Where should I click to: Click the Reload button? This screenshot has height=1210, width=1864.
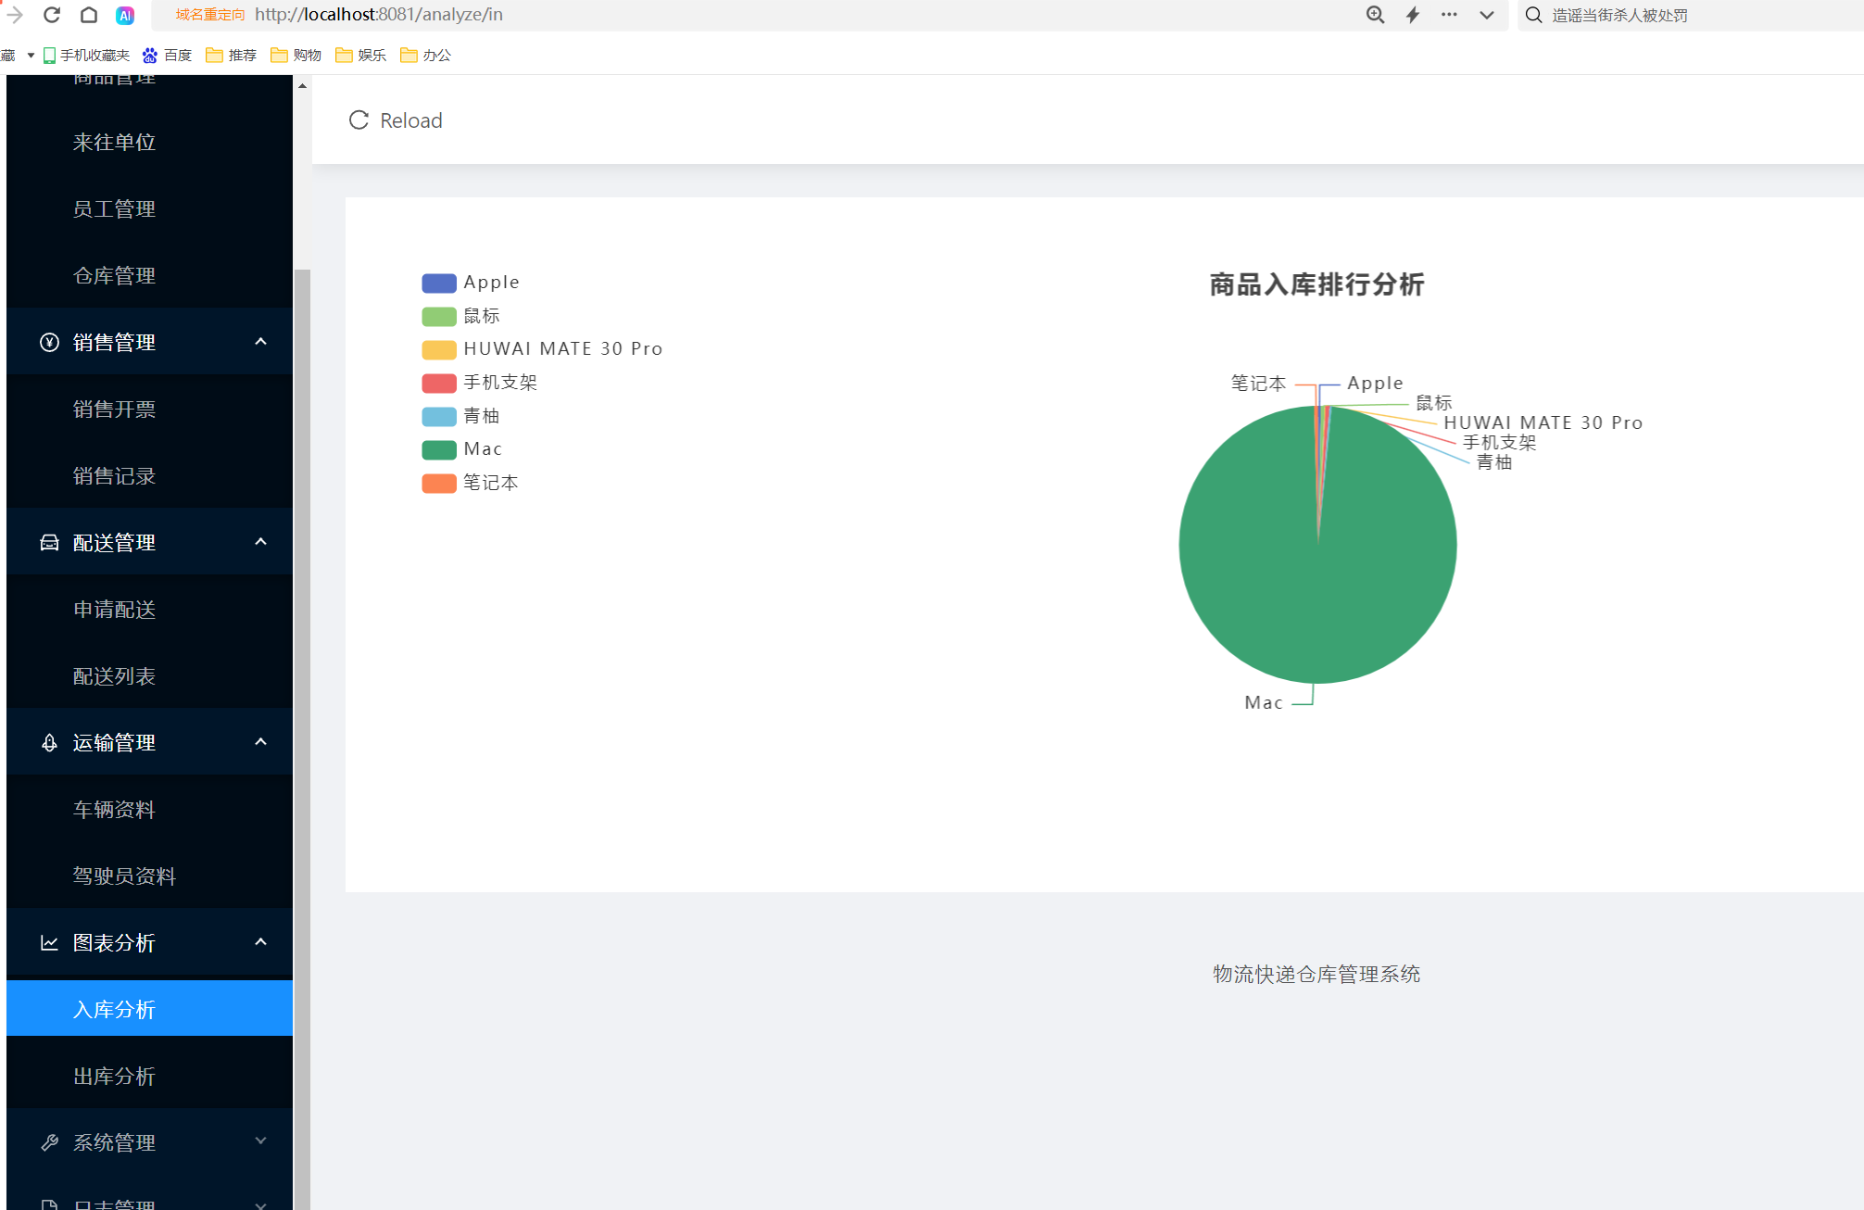[395, 120]
